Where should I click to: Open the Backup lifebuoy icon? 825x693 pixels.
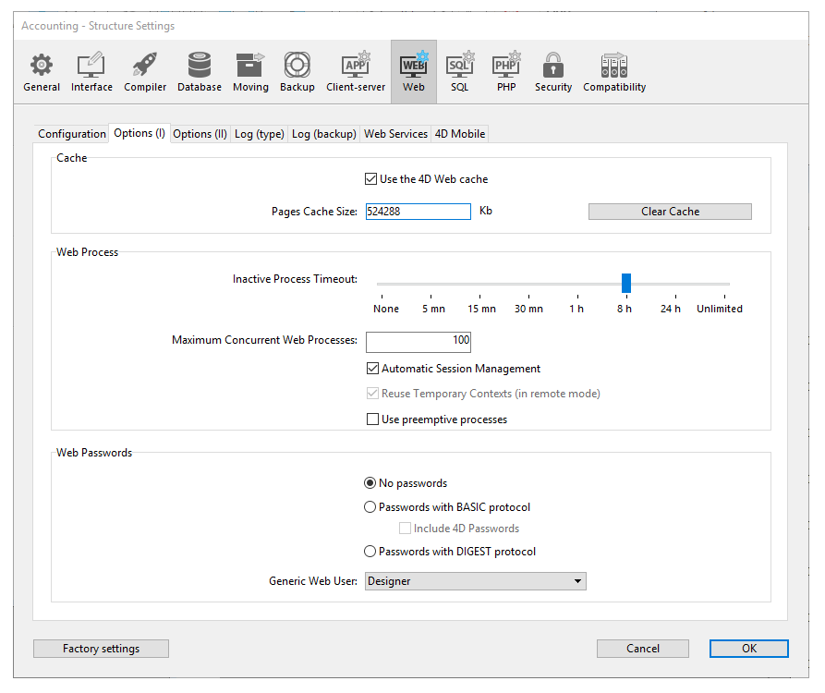[x=297, y=72]
